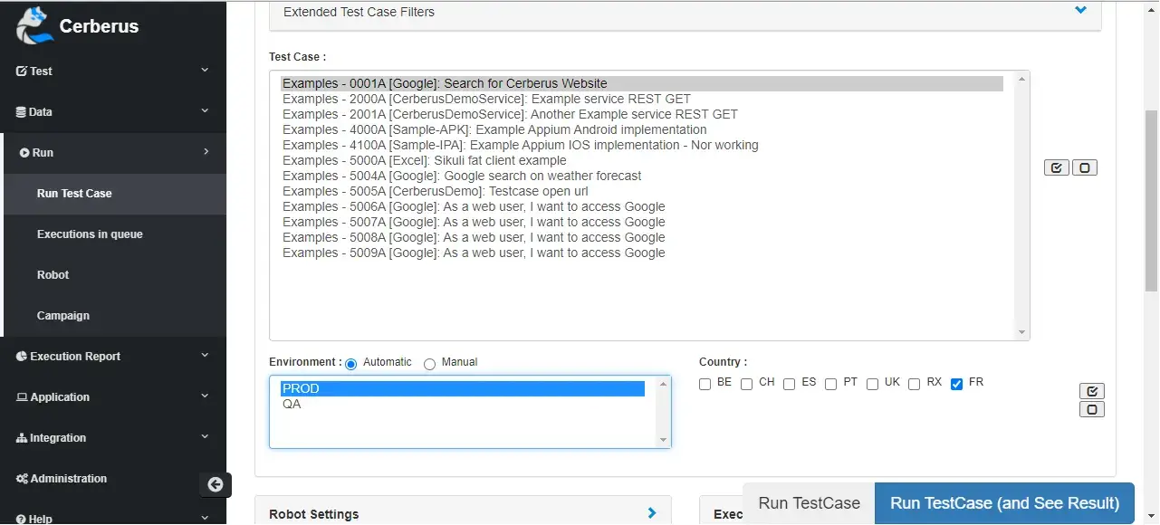The width and height of the screenshot is (1160, 525).
Task: Go to the Campaign sidebar entry
Action: tap(63, 315)
